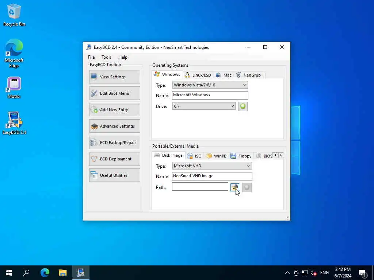Select the Windows operating system tab
Viewport: 374px width, 280px height.
167,74
